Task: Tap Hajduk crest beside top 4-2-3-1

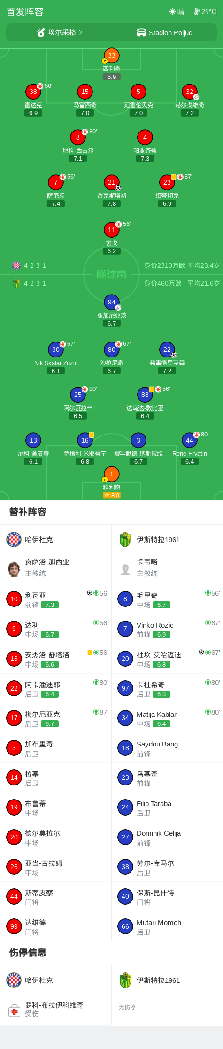Action: click(x=16, y=265)
